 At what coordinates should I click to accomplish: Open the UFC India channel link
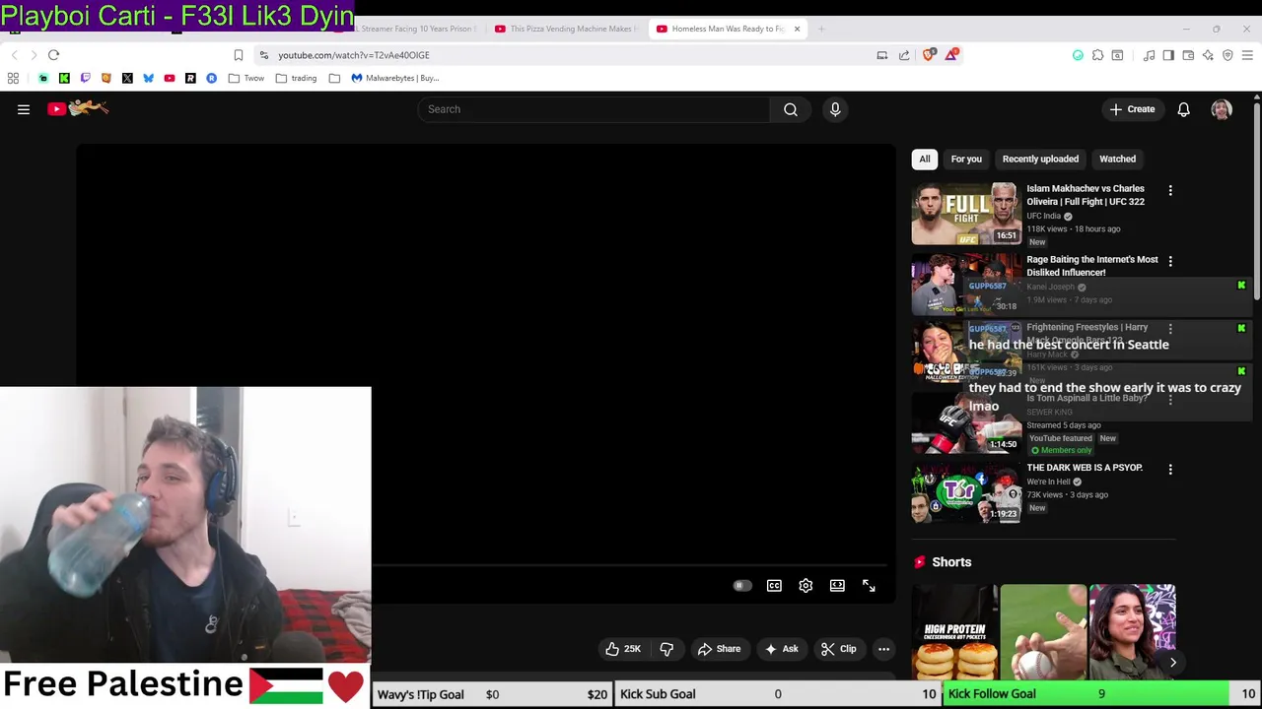coord(1044,216)
